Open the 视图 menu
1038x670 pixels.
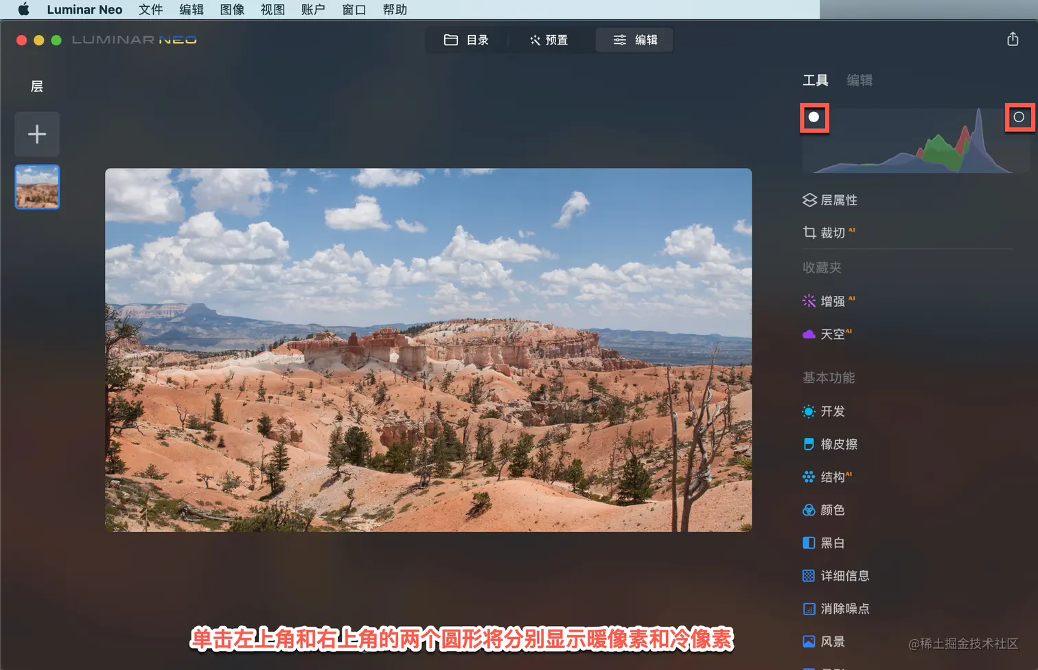click(x=273, y=10)
